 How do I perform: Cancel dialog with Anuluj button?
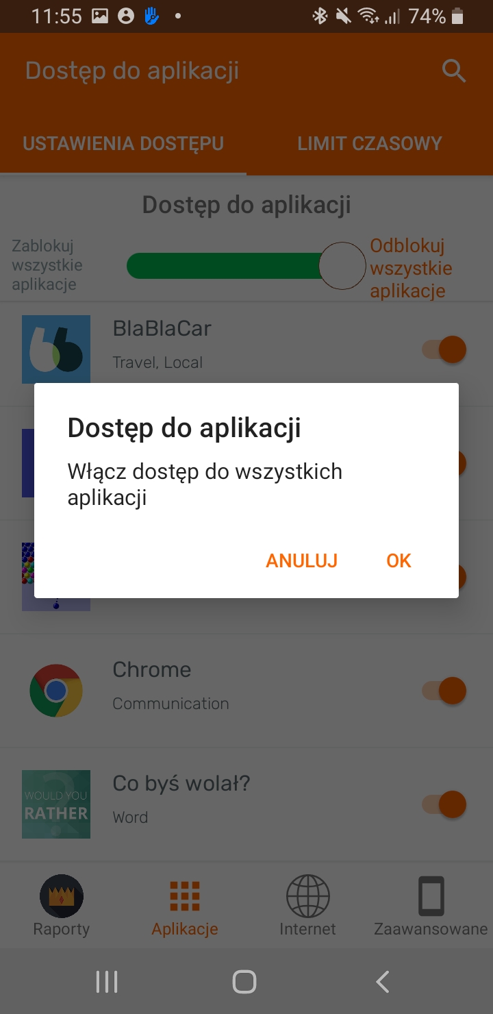click(302, 560)
